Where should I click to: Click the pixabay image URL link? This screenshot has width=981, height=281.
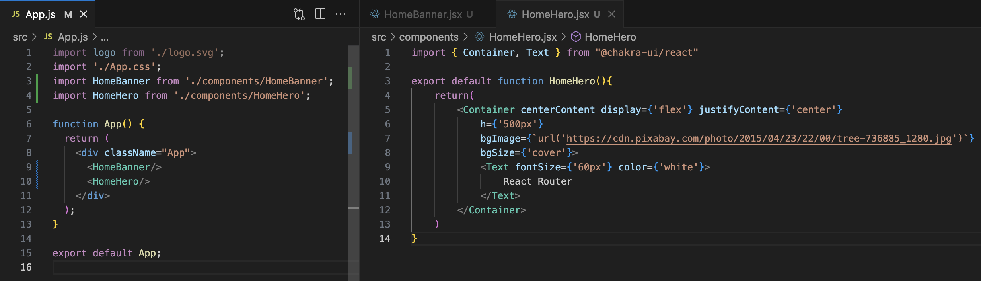point(758,139)
